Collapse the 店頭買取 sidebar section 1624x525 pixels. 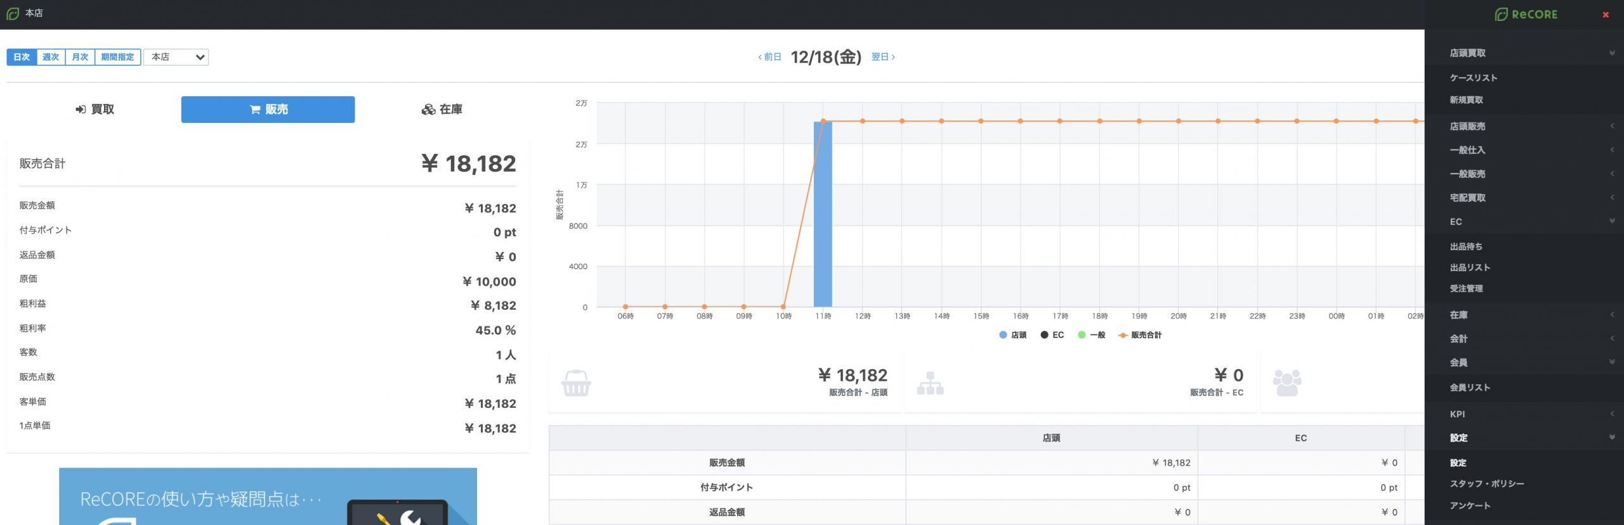tap(1524, 53)
